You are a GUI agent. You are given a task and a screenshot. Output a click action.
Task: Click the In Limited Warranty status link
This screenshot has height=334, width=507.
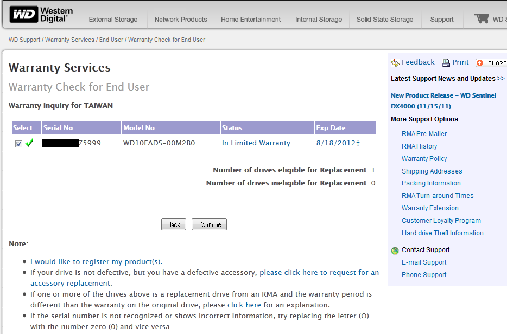256,143
